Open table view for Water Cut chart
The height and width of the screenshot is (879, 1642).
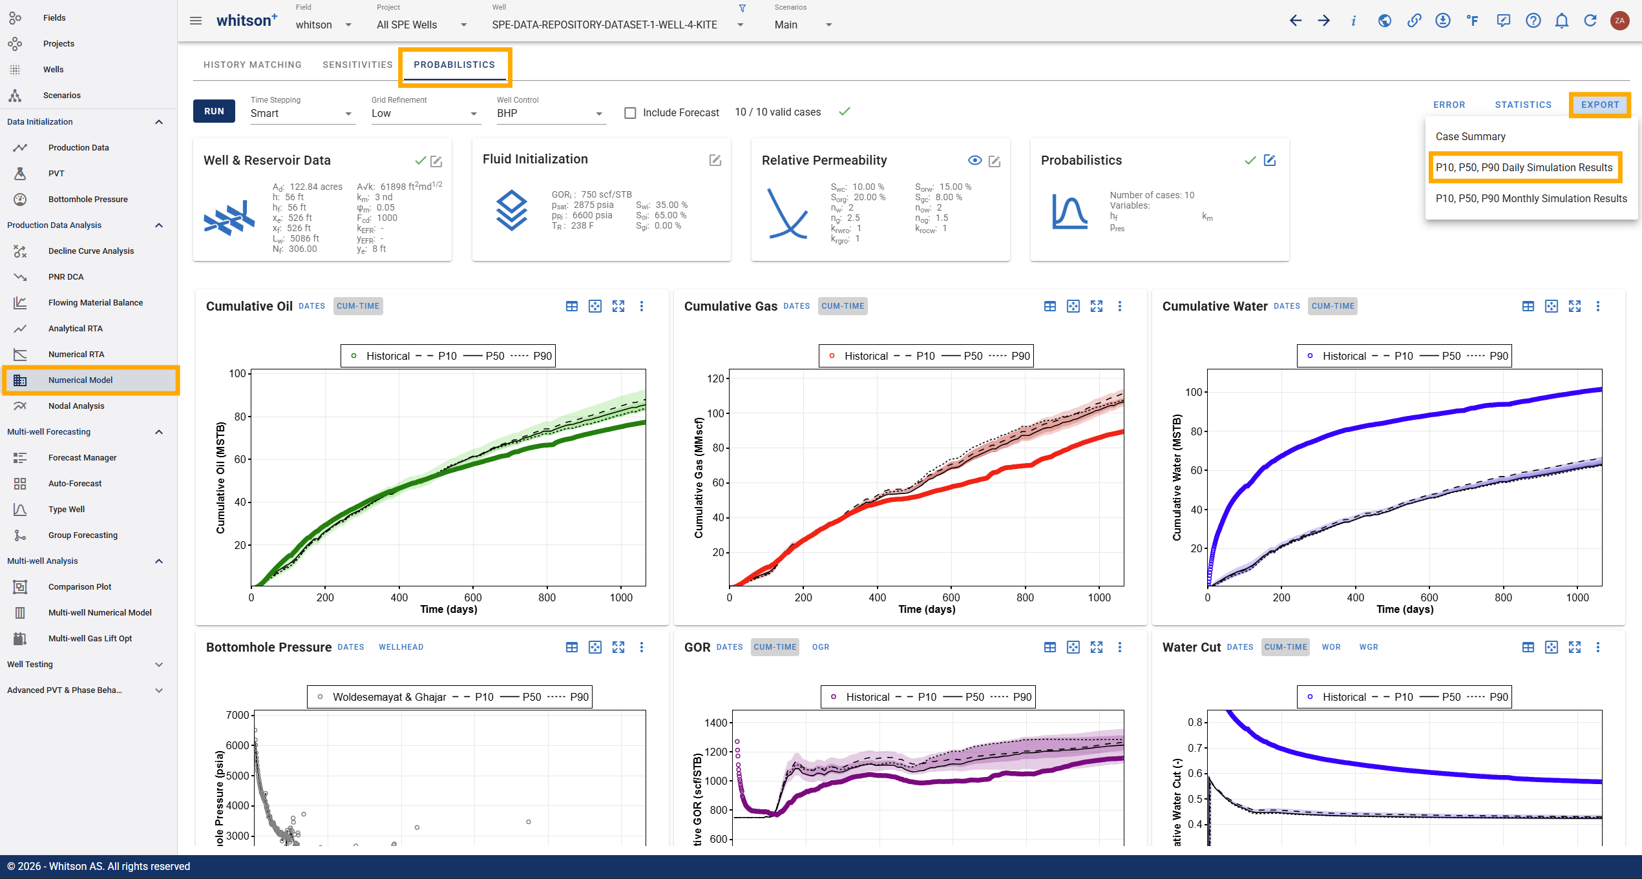(1528, 647)
